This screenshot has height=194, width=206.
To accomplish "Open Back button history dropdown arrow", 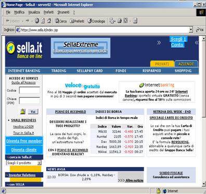I will (22, 21).
